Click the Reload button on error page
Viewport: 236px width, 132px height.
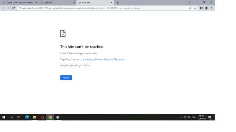tap(66, 78)
